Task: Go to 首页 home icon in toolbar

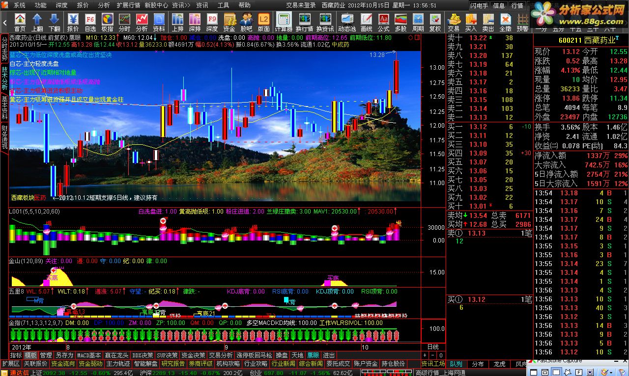Action: (20, 23)
